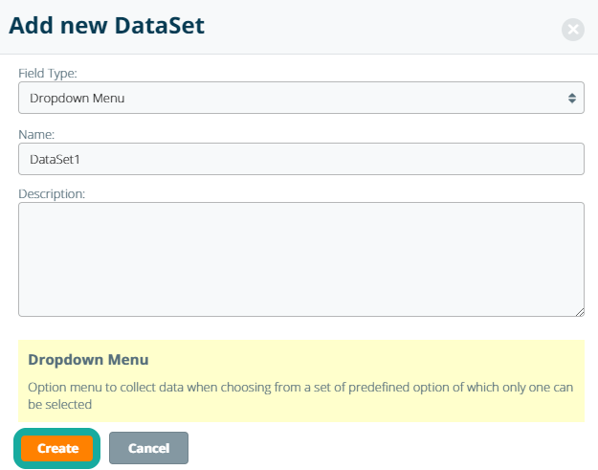This screenshot has width=598, height=470.
Task: Click inside the Description text area
Action: [300, 258]
